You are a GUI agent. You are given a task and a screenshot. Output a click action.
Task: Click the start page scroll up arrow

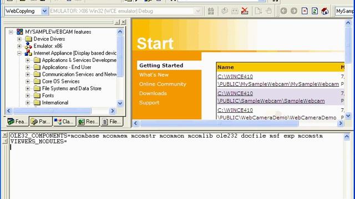348,23
